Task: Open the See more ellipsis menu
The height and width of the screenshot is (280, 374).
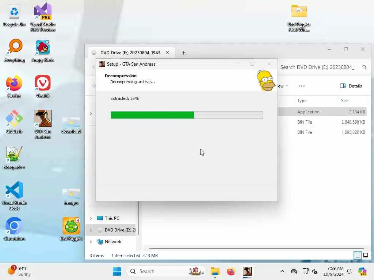Action: tap(301, 86)
